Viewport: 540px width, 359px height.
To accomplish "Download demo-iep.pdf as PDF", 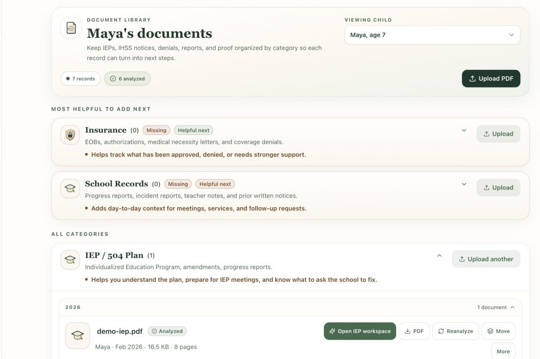I will [414, 331].
